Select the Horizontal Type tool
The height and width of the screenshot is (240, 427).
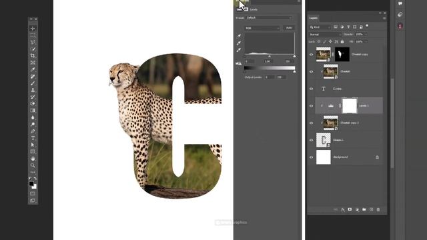coord(33,138)
